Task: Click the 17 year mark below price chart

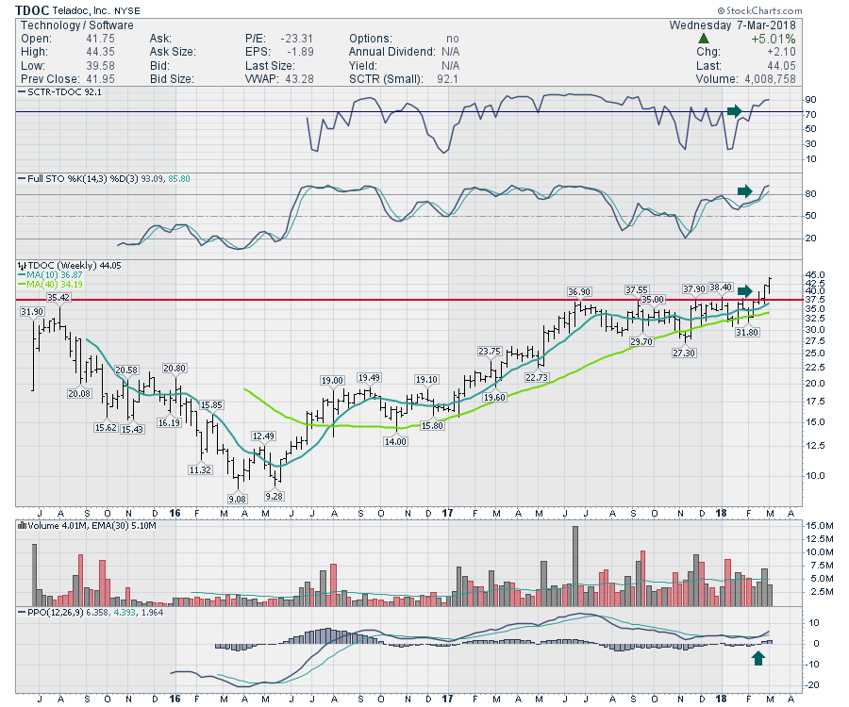Action: click(x=447, y=513)
